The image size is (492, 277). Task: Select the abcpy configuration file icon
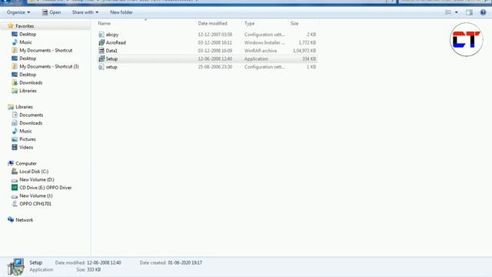coord(101,34)
